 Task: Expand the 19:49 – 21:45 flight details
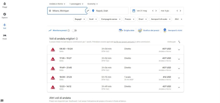point(179,68)
